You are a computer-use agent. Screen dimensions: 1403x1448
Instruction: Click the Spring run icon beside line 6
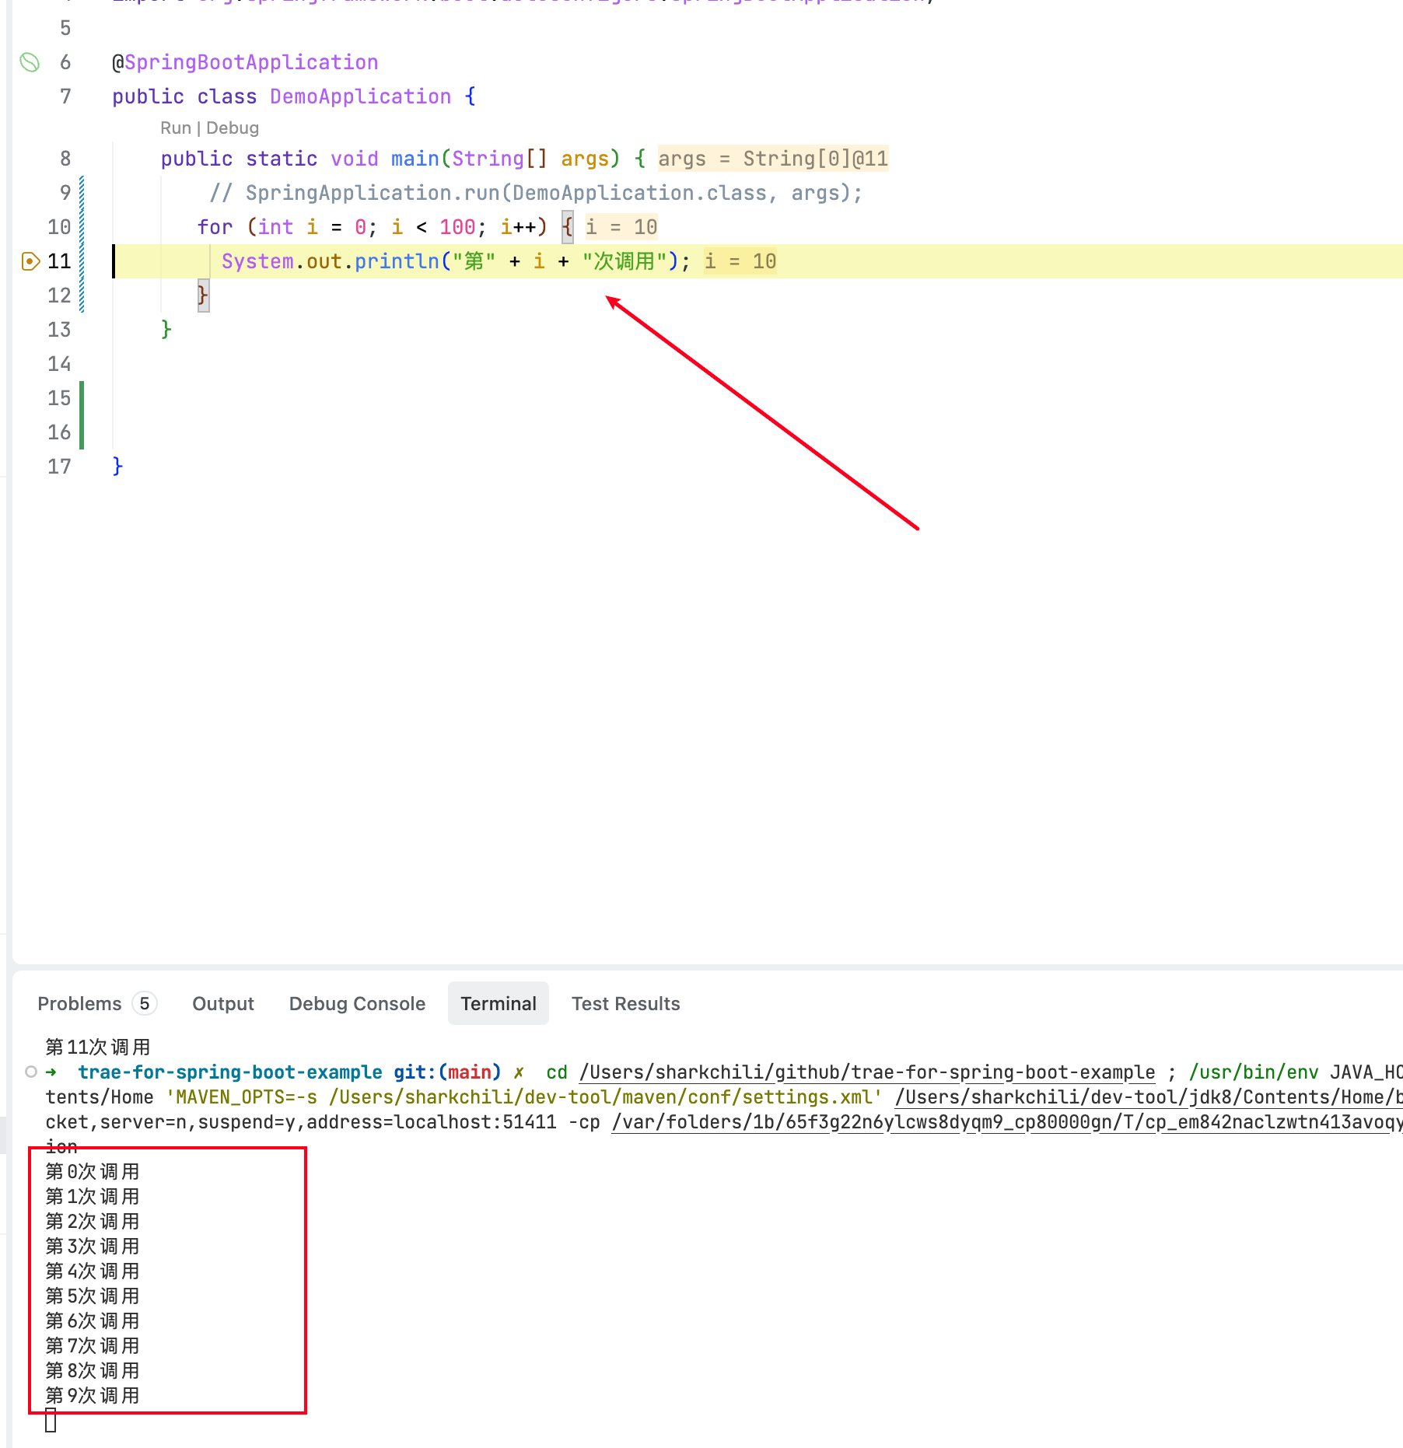point(30,62)
